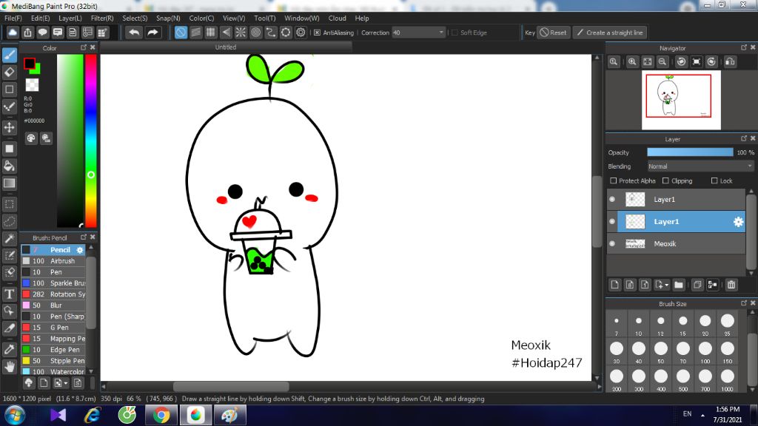
Task: Hide the highlighted Layer1 layer
Action: (x=612, y=222)
